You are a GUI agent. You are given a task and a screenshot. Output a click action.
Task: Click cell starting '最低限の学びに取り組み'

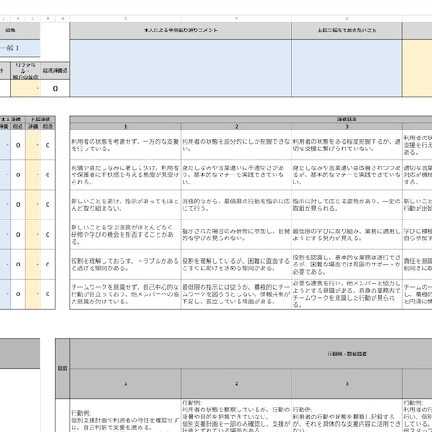(346, 234)
